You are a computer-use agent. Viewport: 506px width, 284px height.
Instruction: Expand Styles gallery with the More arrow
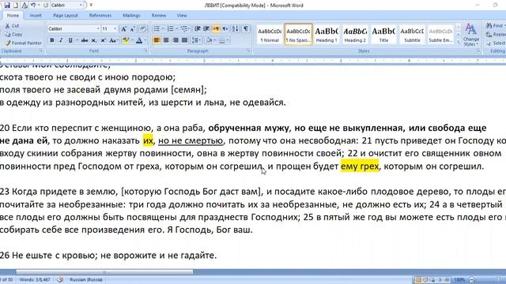click(459, 42)
